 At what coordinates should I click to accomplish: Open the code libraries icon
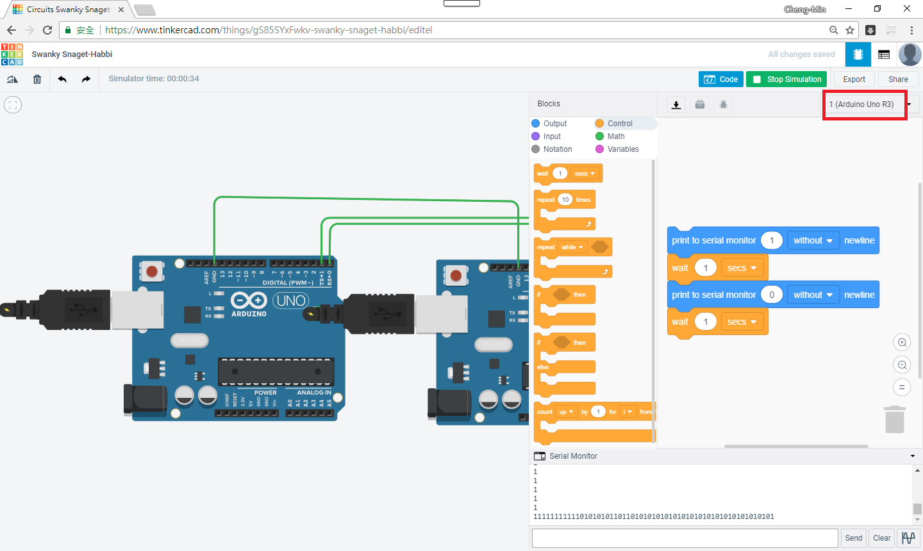(x=699, y=104)
